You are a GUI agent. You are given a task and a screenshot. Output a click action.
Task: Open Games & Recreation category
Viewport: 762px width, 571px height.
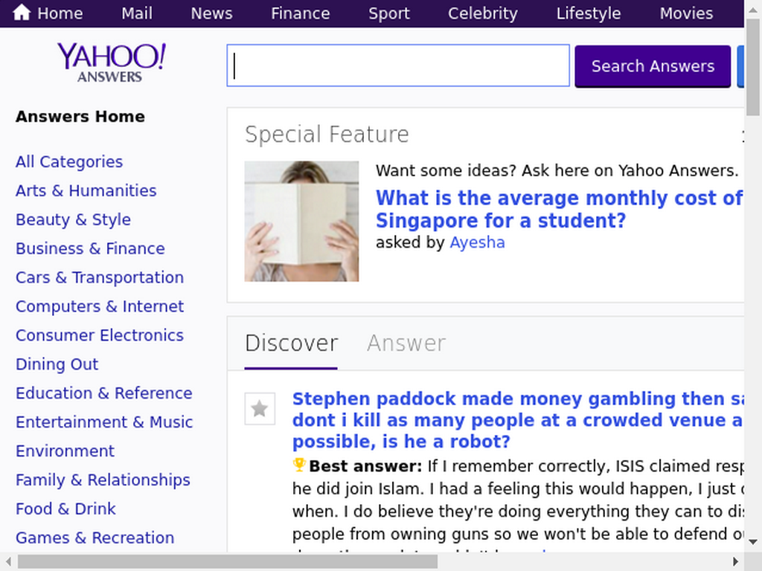(x=95, y=538)
